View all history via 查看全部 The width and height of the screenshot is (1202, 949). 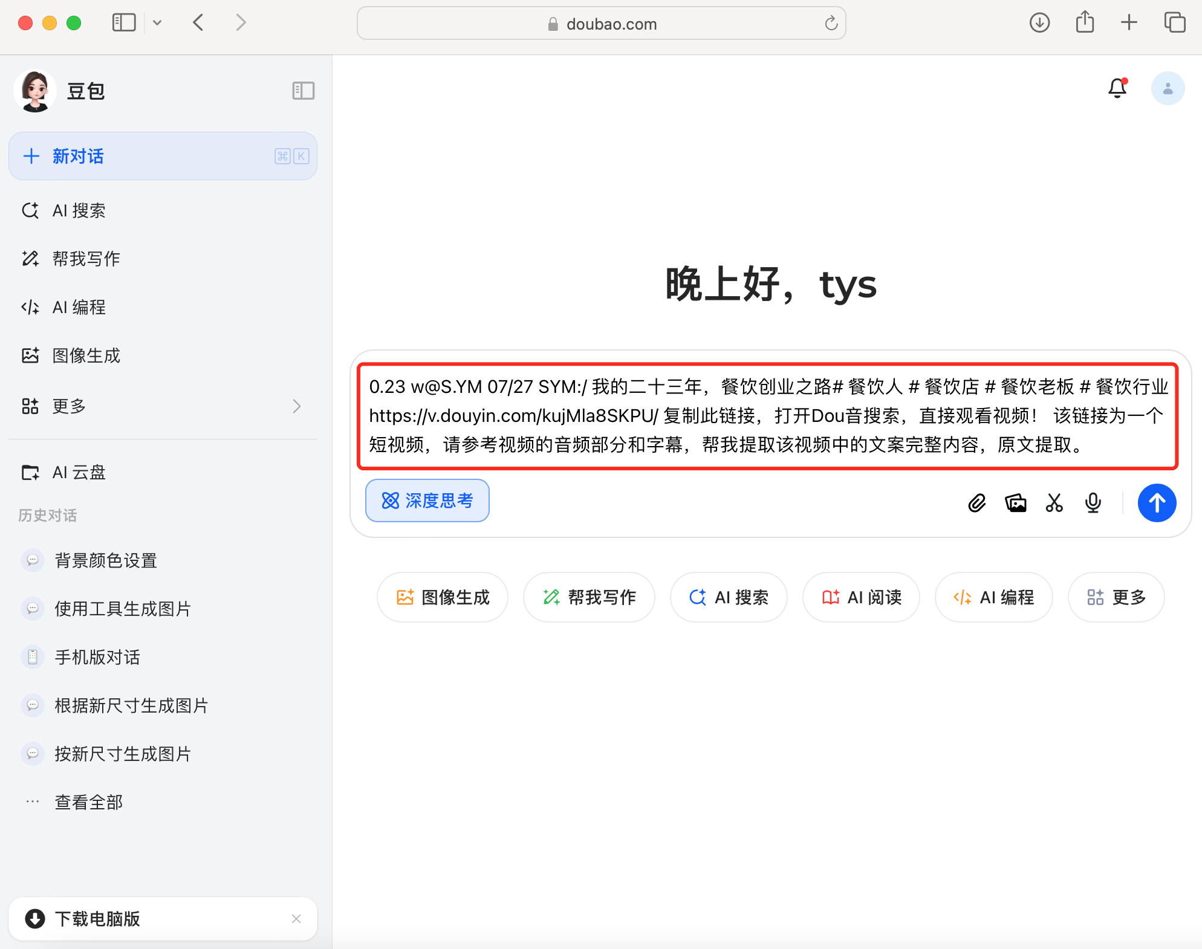[x=163, y=802]
